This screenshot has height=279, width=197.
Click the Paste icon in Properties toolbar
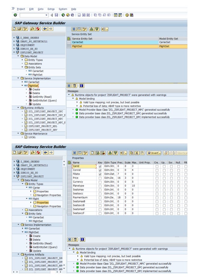point(142,153)
